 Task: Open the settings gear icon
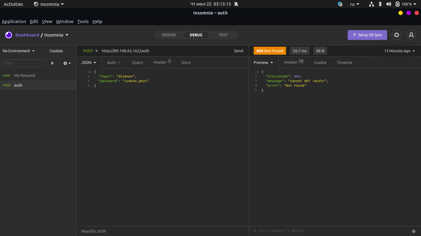[397, 35]
